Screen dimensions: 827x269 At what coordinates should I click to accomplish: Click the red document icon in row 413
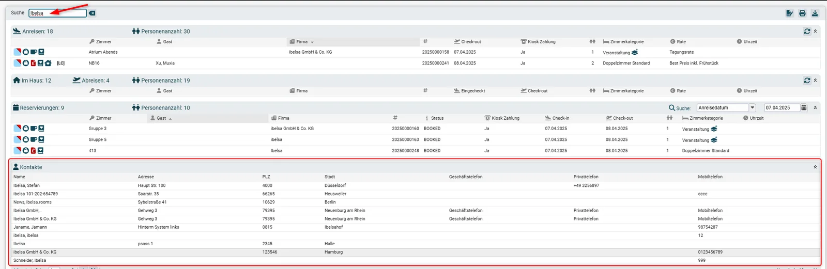pos(33,151)
